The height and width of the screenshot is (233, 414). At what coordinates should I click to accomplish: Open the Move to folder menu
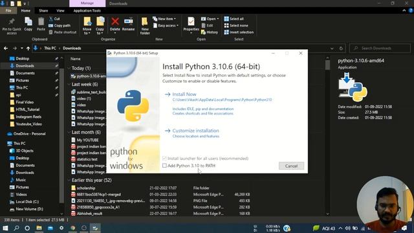87,26
